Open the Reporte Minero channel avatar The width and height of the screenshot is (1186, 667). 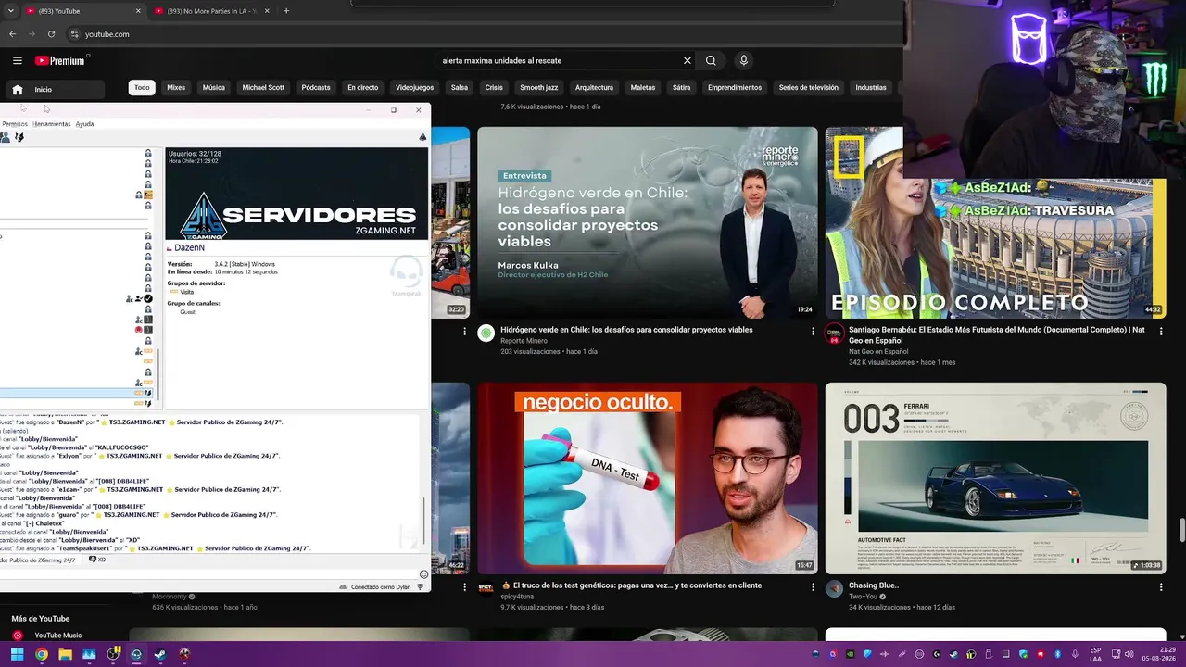pos(486,333)
